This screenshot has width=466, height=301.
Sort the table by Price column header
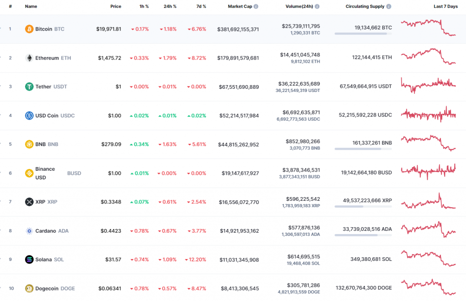pos(116,7)
